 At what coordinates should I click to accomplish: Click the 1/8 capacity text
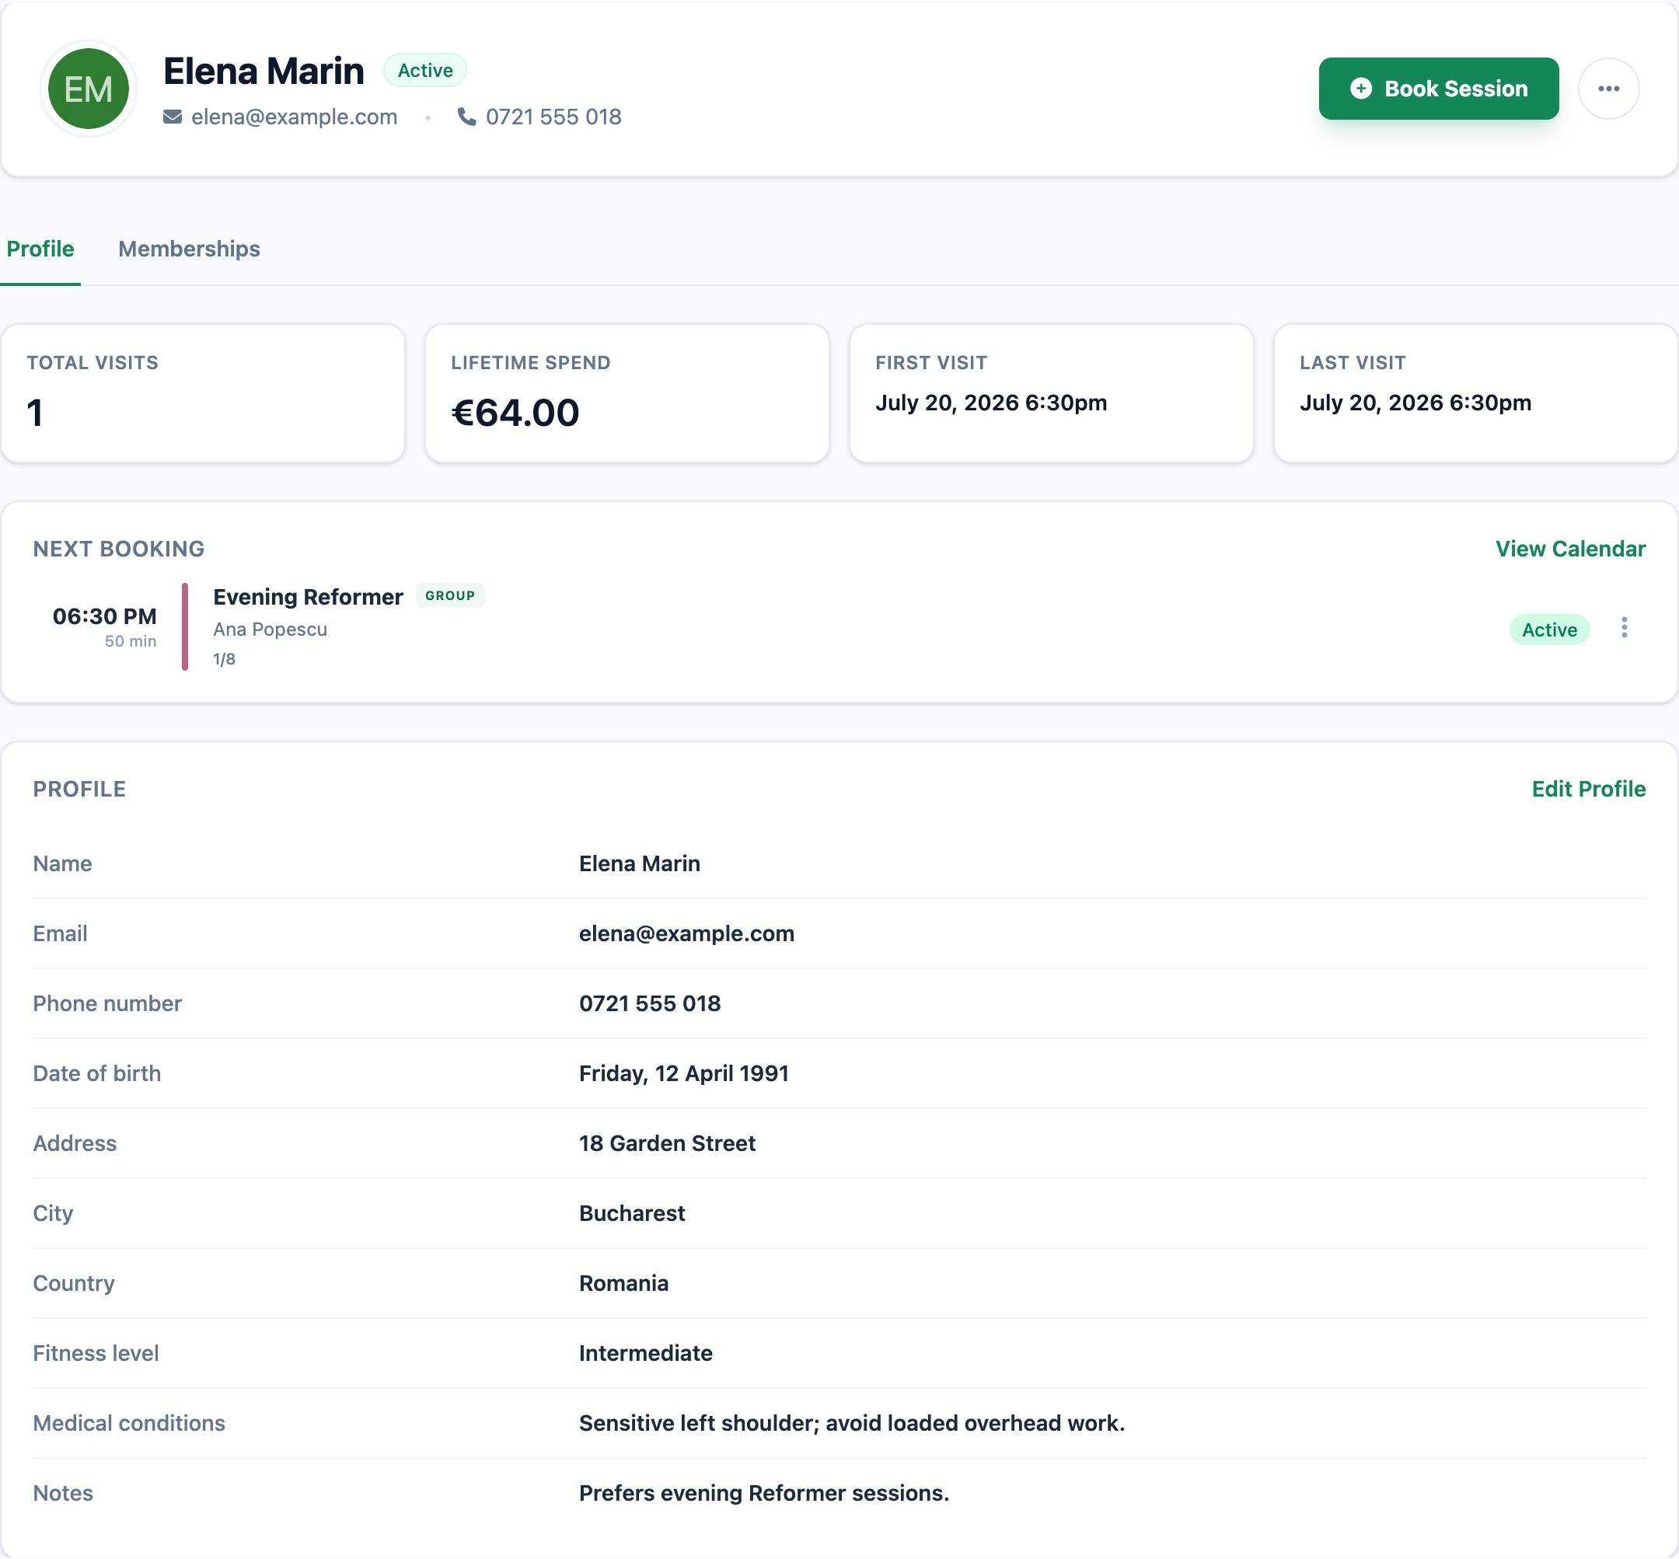click(225, 659)
